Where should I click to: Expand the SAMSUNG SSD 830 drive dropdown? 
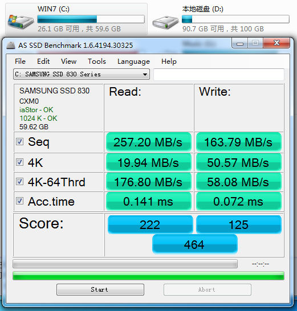coord(82,74)
